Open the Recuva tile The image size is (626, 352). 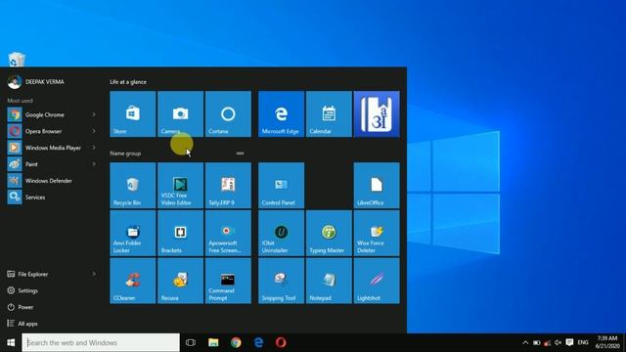point(180,281)
